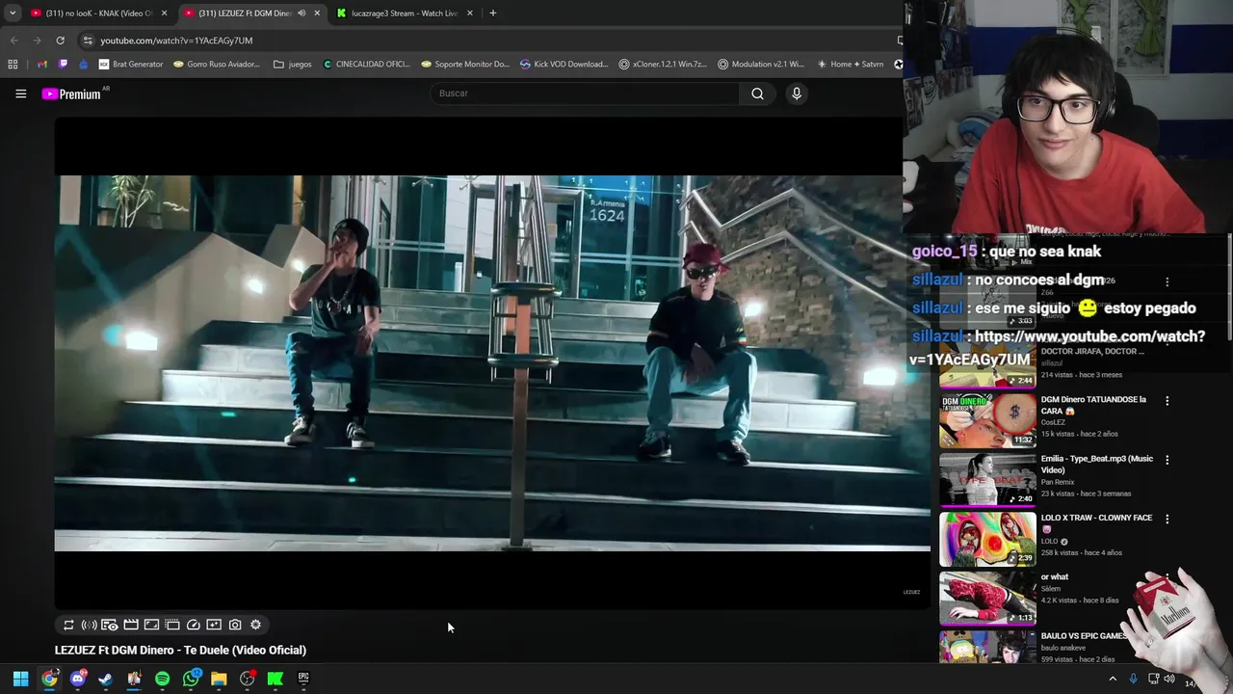This screenshot has width=1233, height=694.
Task: Open the 'Home ✦ Satvrn' bookmark
Action: 850,65
